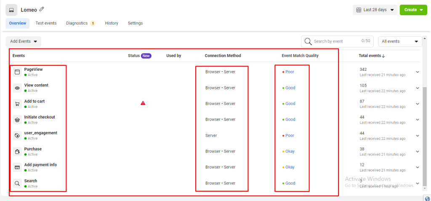Open the Last 28 days date dropdown

click(x=375, y=10)
